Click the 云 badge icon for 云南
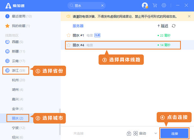The image size is (194, 140). pyautogui.click(x=7, y=61)
